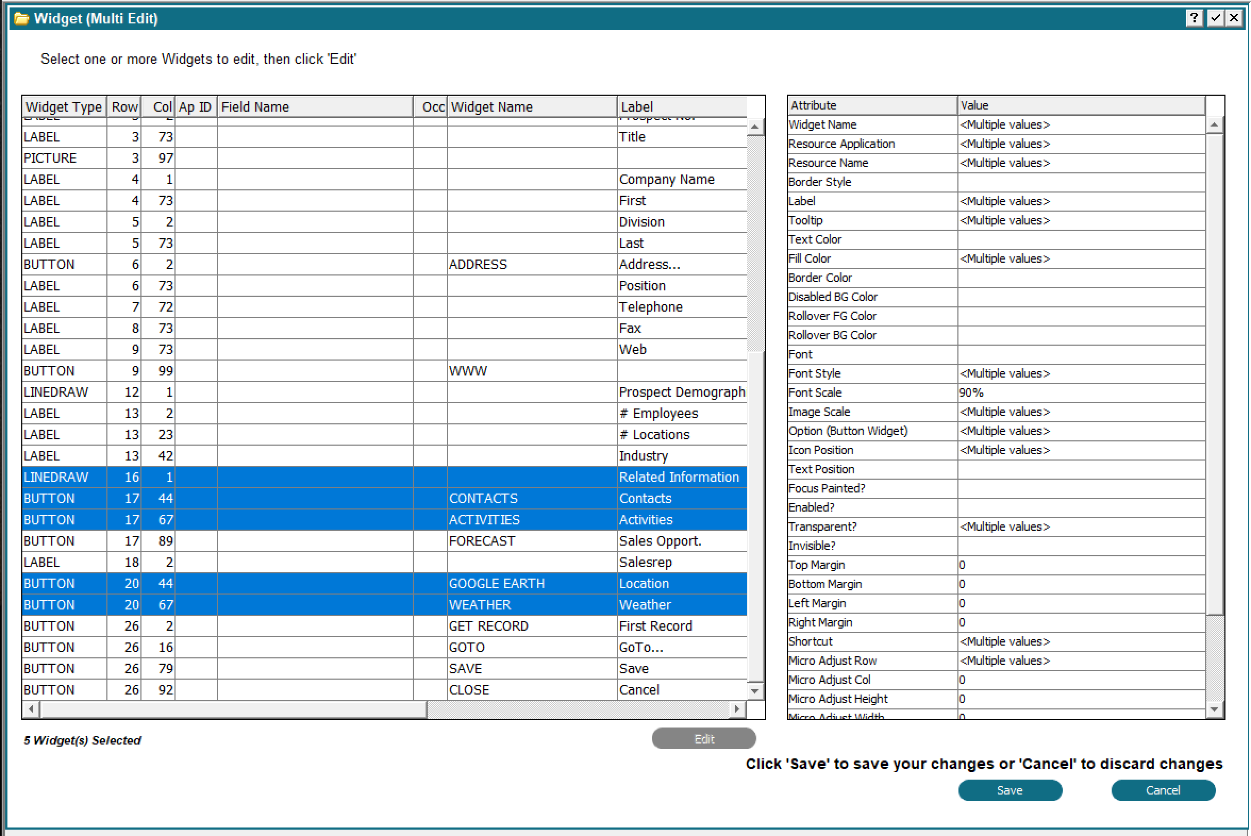Sort by Widget Type column header
Viewport: 1251px width, 836px height.
point(63,107)
